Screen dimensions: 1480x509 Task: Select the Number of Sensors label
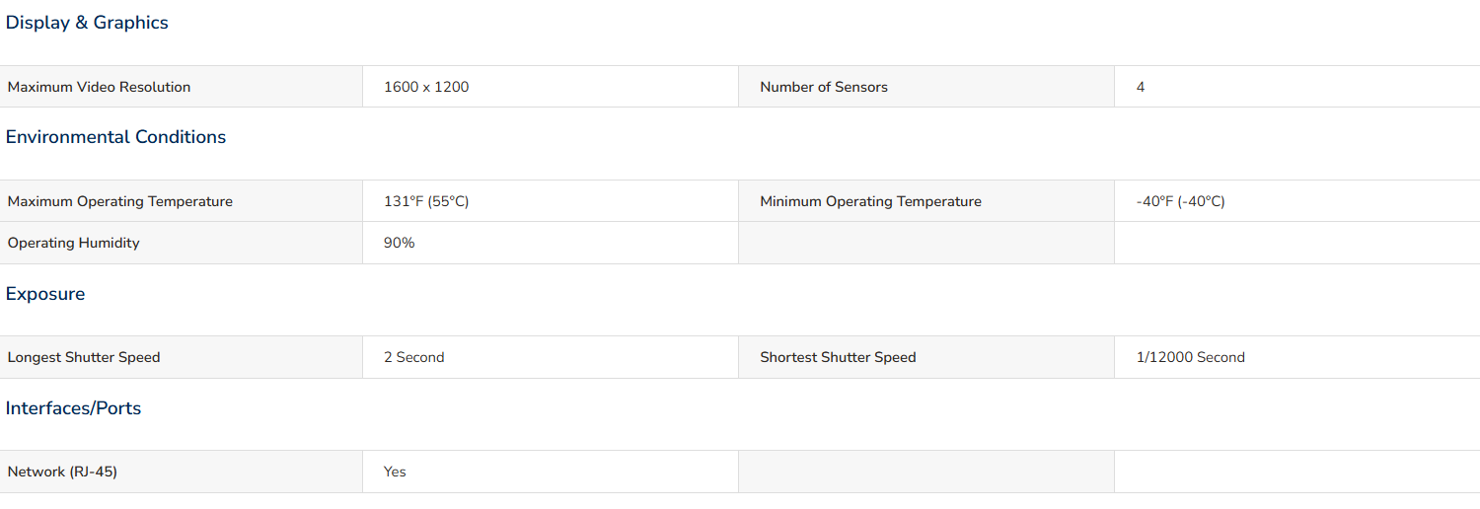[824, 87]
